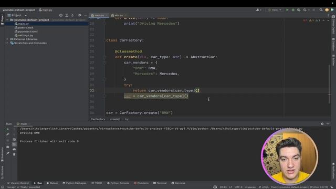Select settings.py in the project tree
The width and height of the screenshot is (336, 189).
coord(25,35)
